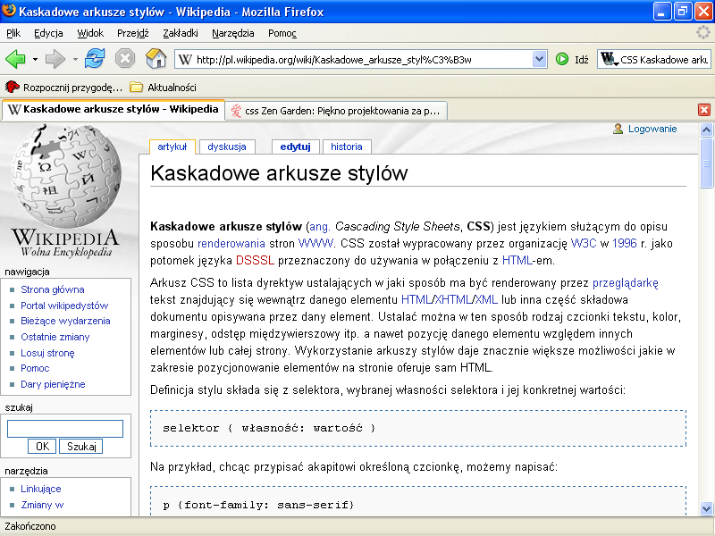Image resolution: width=715 pixels, height=536 pixels.
Task: Open the Narzędzia menu
Action: click(232, 33)
